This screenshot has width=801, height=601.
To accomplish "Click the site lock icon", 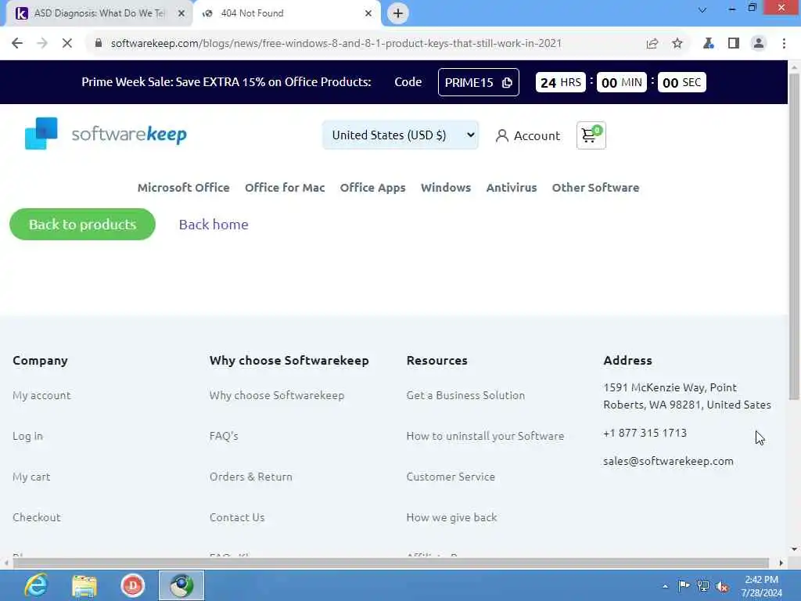I will [99, 44].
